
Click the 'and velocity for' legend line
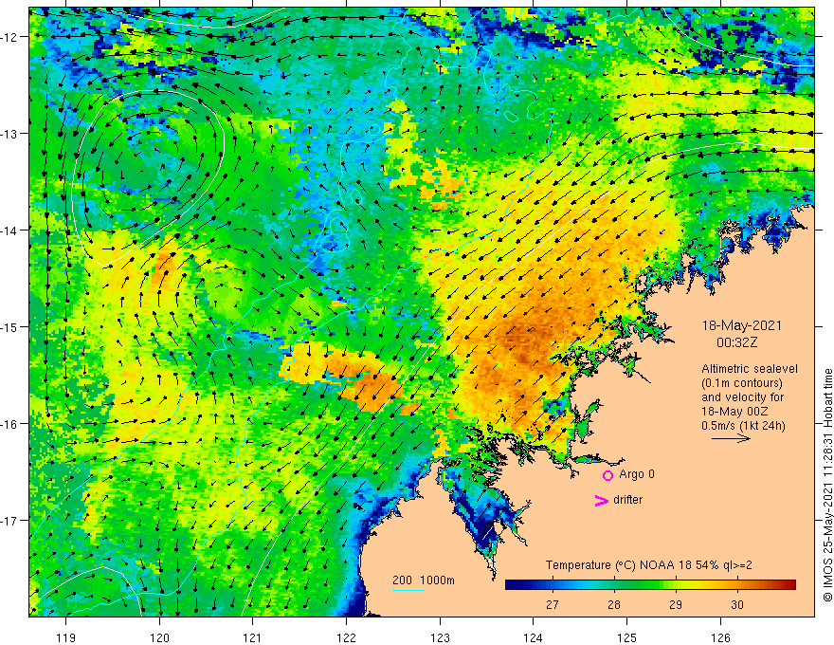click(742, 397)
